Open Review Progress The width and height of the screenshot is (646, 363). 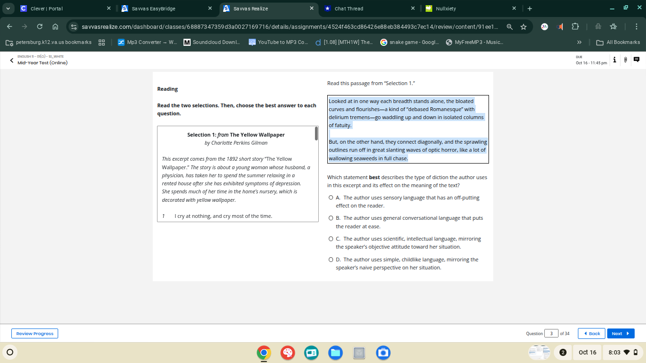(x=35, y=333)
